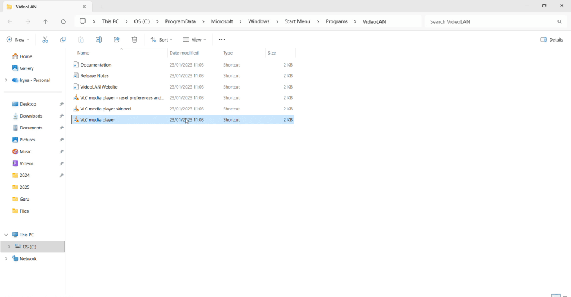Viewport: 571px width, 297px height.
Task: Click cone icon of reset preferences shortcut
Action: (76, 97)
